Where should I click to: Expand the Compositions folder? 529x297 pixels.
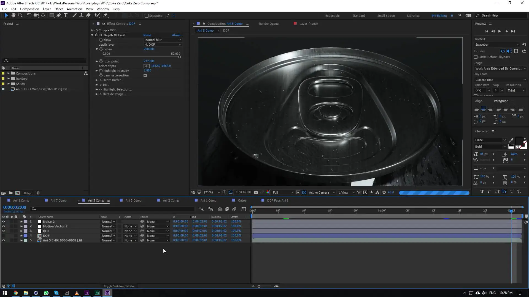[x=9, y=73]
